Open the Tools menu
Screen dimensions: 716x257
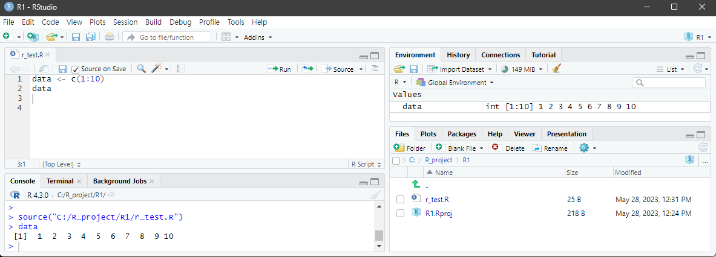[x=235, y=22]
